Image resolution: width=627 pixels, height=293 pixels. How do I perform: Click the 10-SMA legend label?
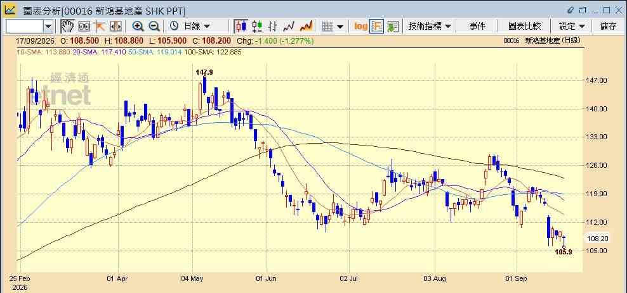point(43,52)
